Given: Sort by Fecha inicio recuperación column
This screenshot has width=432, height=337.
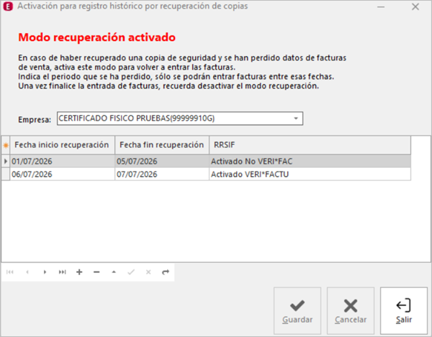Looking at the screenshot, I should [x=62, y=145].
